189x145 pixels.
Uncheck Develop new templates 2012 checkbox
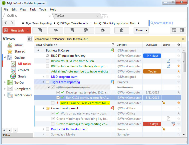(58, 92)
